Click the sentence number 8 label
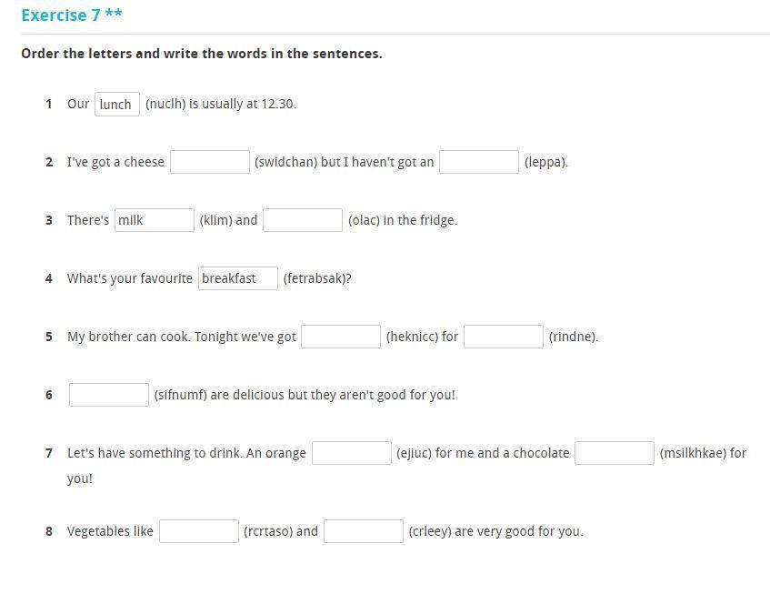770x594 pixels. click(49, 531)
